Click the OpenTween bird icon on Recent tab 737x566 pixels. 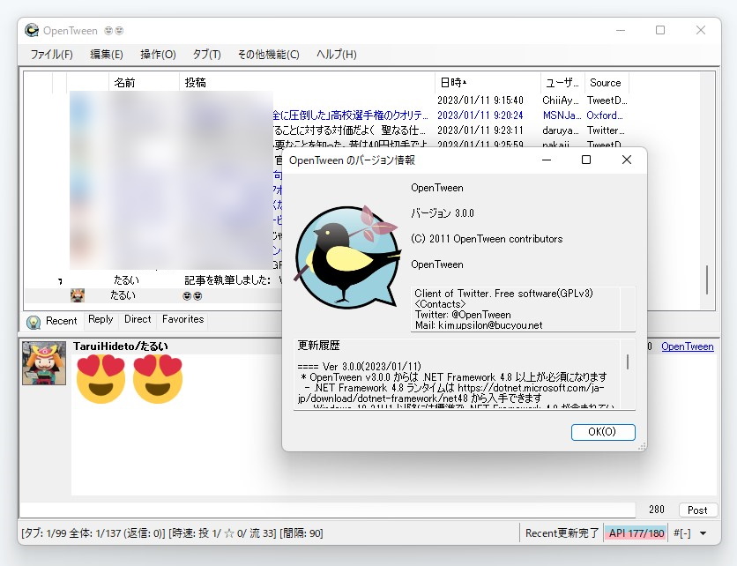click(x=33, y=320)
